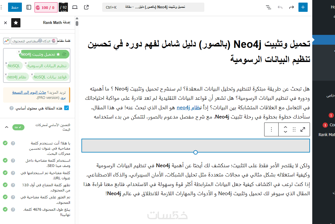Click help icon for keyword in URL test
The width and height of the screenshot is (335, 224).
click(13, 173)
